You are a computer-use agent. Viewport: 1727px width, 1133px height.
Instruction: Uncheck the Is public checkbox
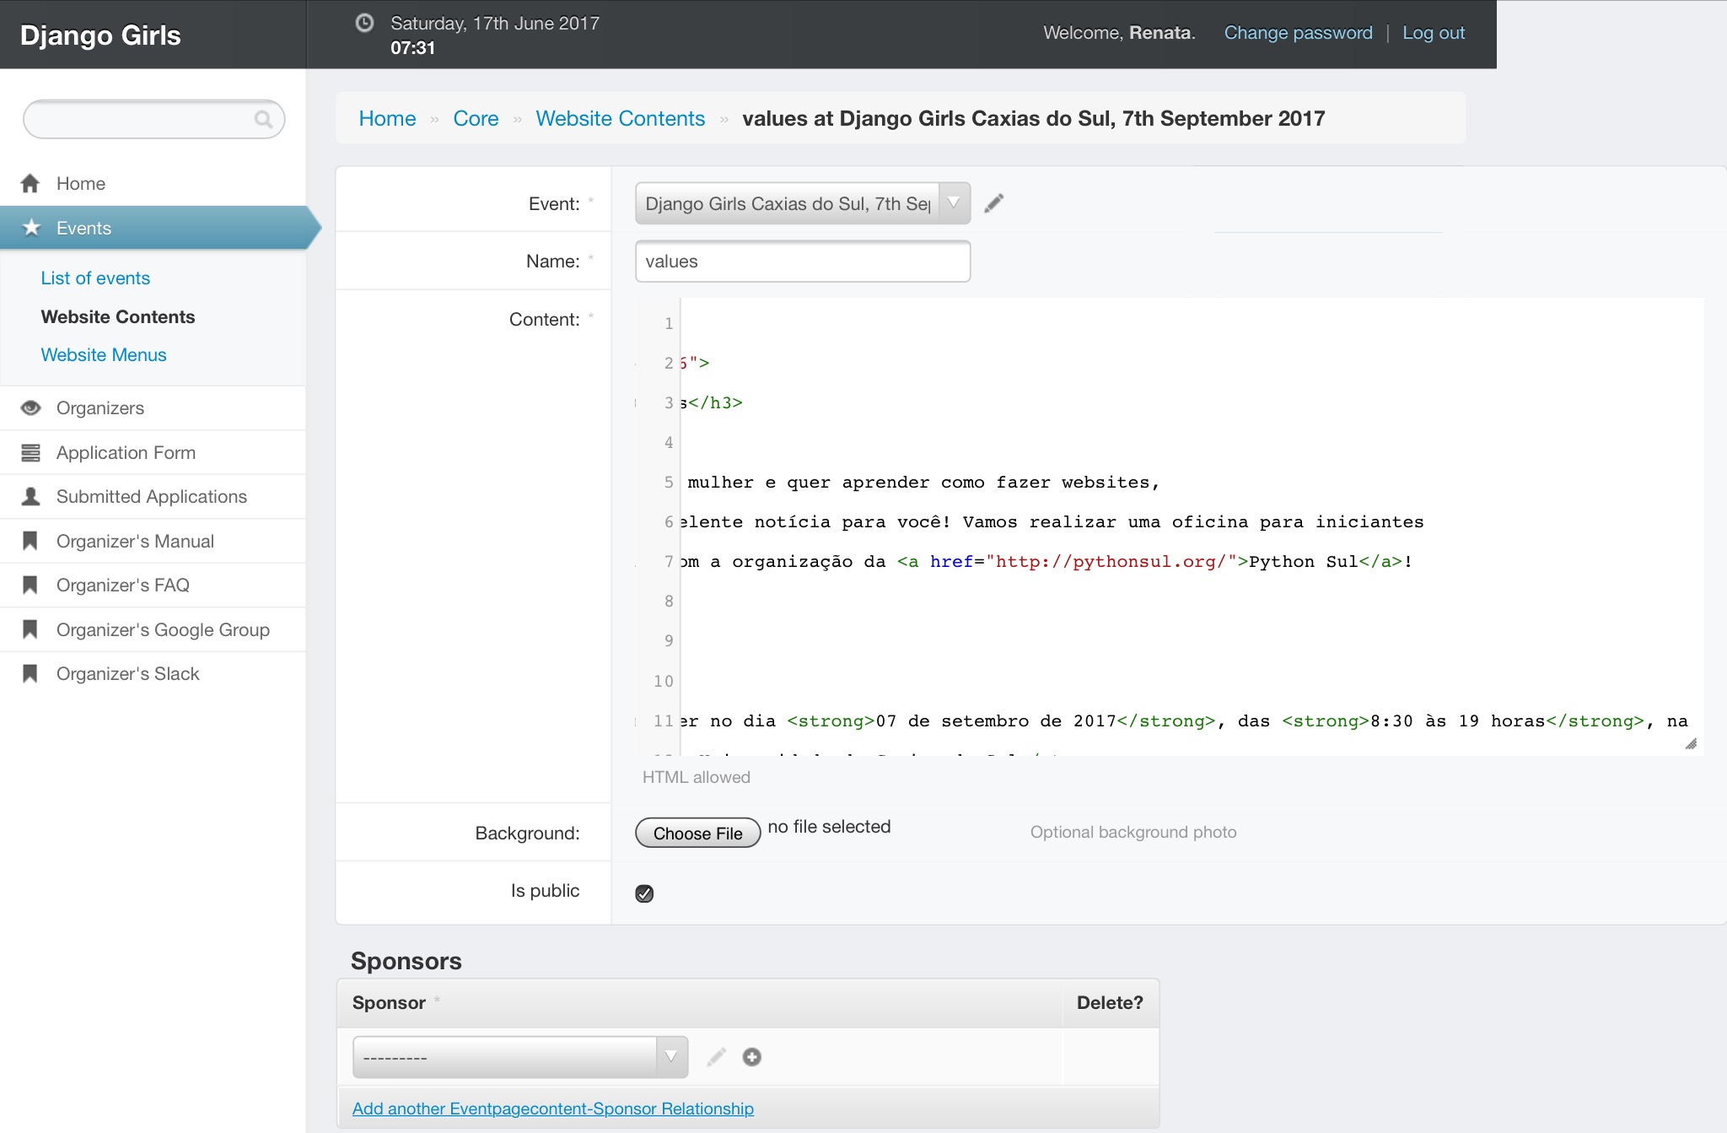[x=644, y=893]
